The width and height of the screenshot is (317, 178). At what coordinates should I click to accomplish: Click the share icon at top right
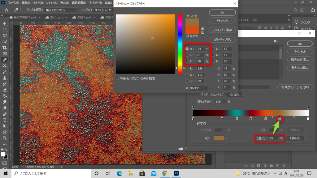tap(313, 10)
